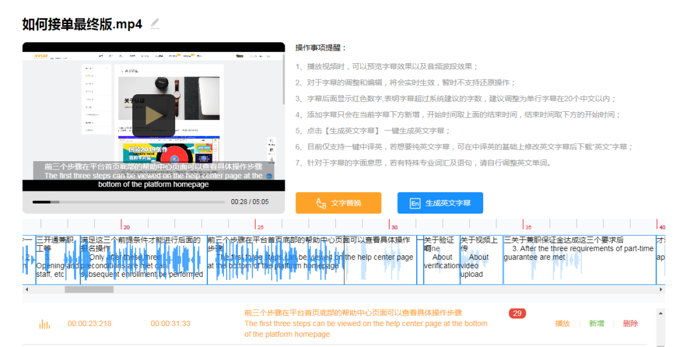Edit the Chinese subtitle text 前三个步骤在平台首页
The image size is (683, 347).
[353, 313]
